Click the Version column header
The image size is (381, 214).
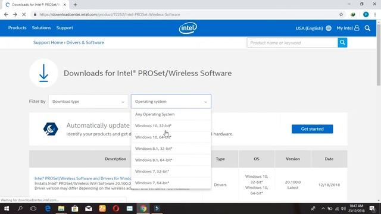(x=293, y=159)
